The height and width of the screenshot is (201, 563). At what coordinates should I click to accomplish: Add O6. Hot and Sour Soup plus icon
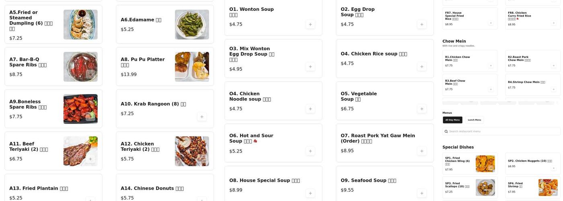click(310, 151)
